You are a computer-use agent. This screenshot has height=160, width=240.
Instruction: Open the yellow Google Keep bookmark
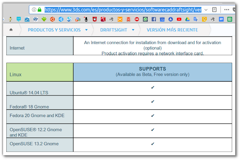point(204,19)
